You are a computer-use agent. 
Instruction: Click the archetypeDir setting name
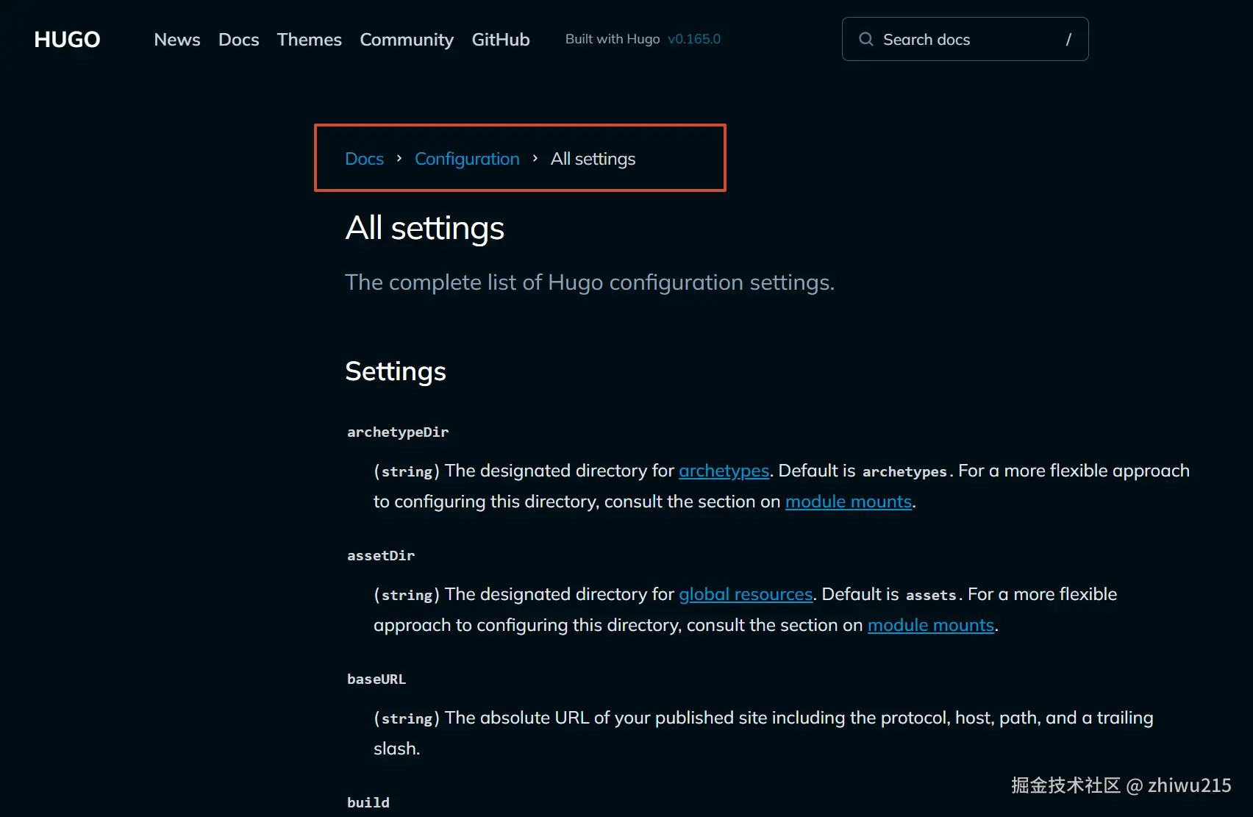[398, 432]
